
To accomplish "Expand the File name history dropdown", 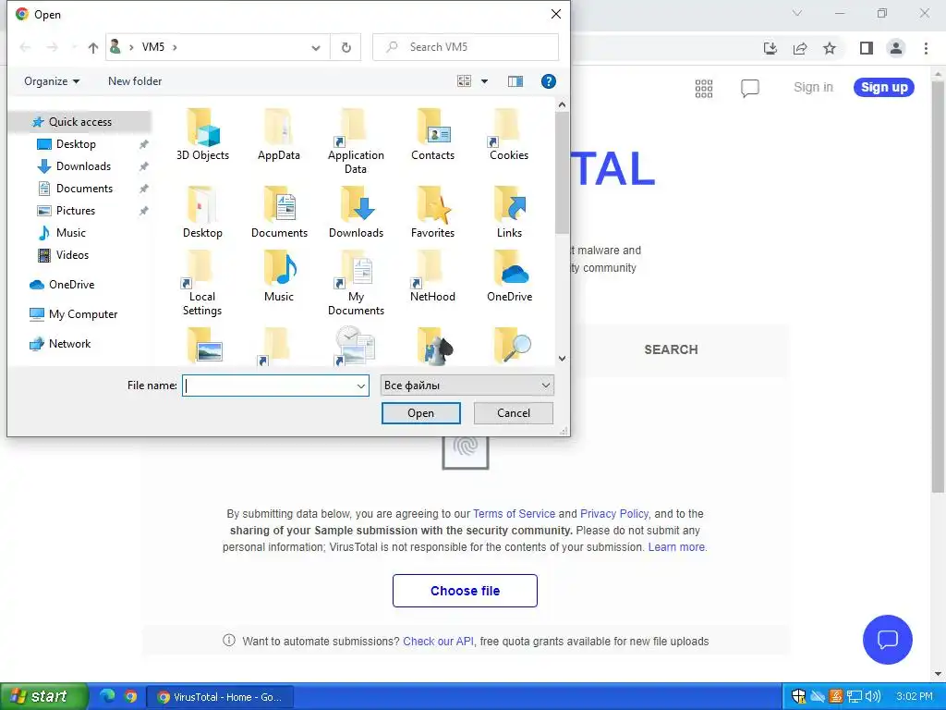I will [x=361, y=386].
